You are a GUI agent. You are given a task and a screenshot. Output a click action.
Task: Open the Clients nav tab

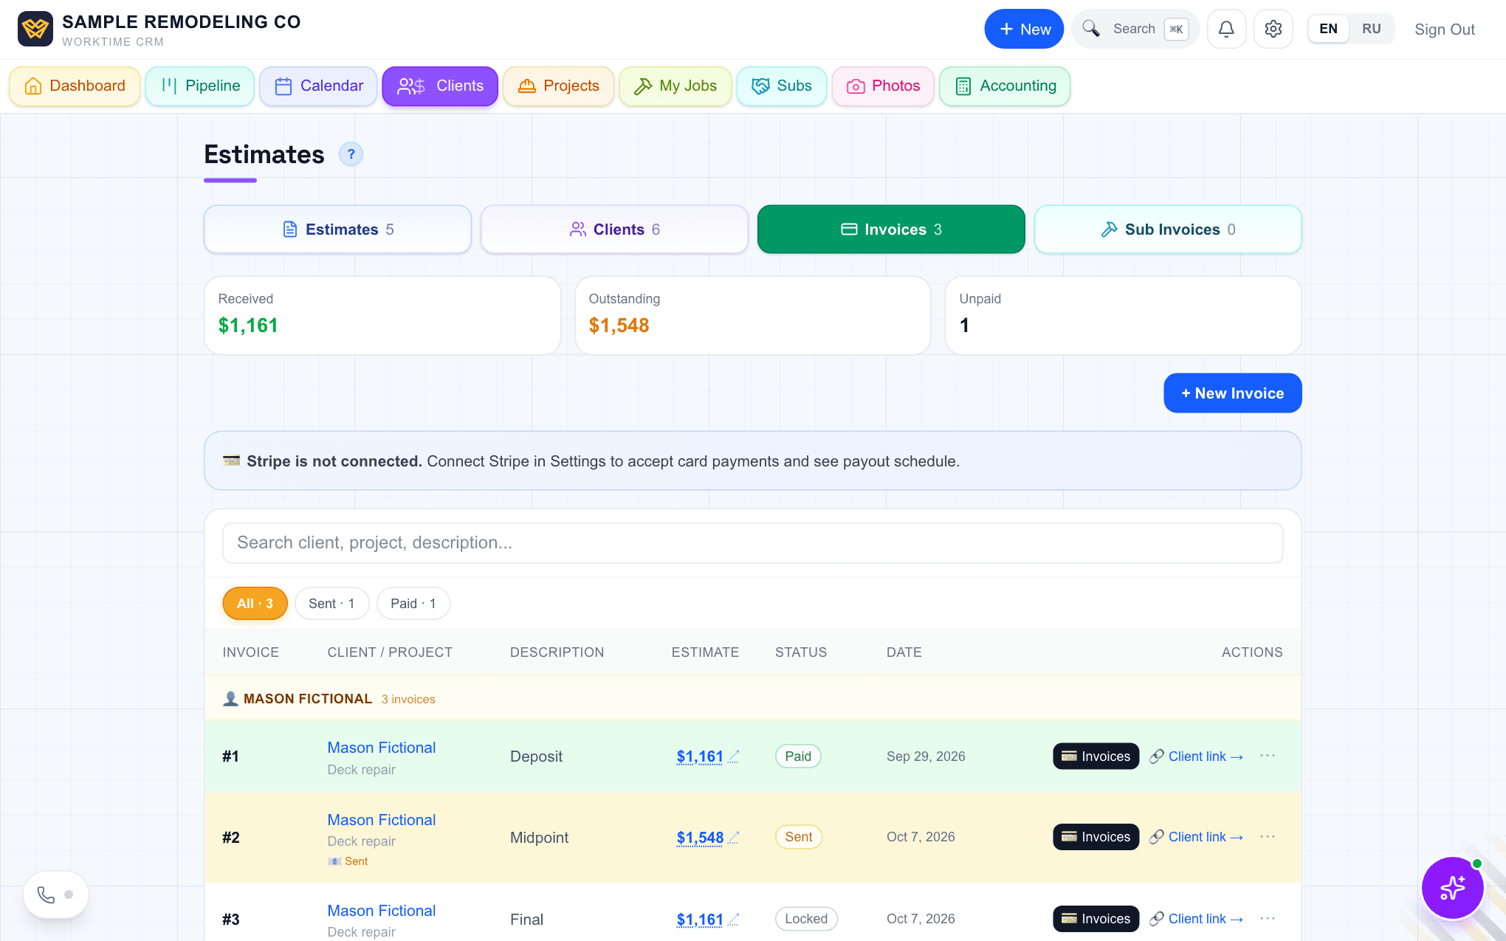click(440, 86)
